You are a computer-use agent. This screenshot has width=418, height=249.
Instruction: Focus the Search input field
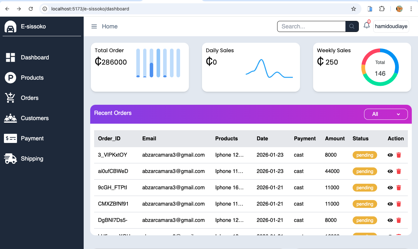tap(311, 26)
